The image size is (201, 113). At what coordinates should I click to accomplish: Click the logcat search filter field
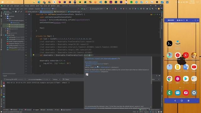tap(73, 79)
